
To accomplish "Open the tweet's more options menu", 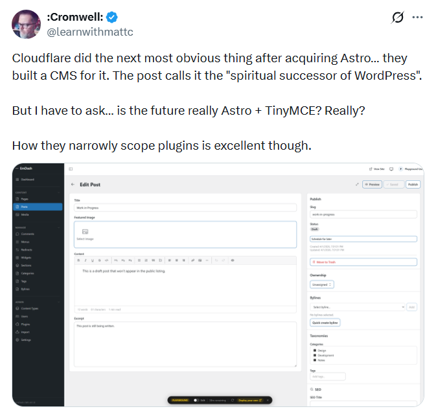I will coord(418,18).
